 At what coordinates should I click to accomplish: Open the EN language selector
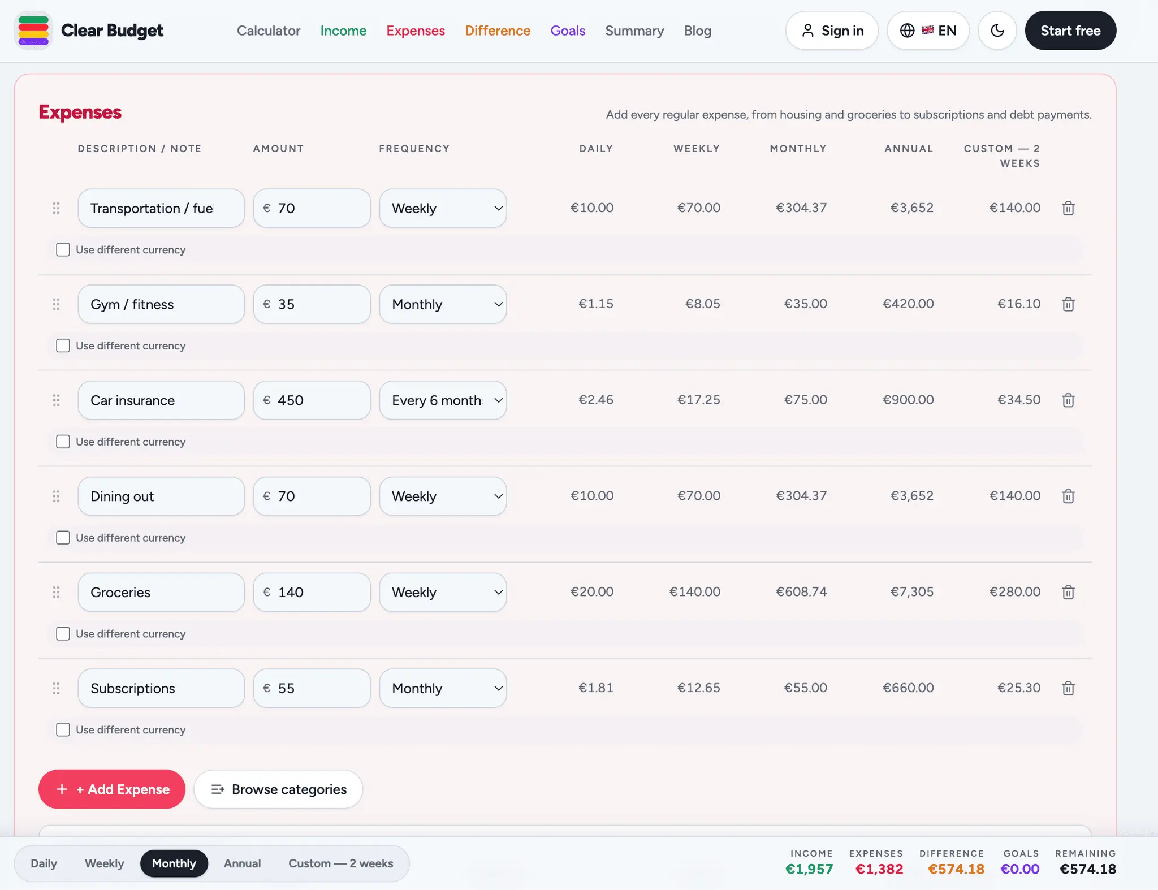click(x=928, y=31)
